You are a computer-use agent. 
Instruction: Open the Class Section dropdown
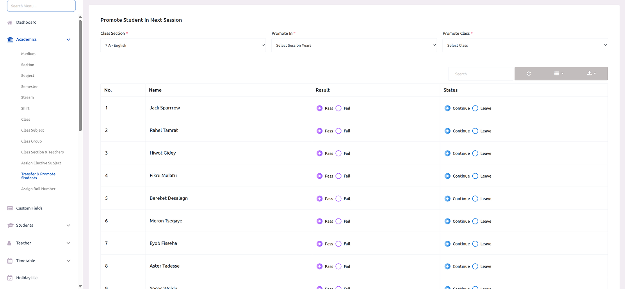tap(183, 46)
